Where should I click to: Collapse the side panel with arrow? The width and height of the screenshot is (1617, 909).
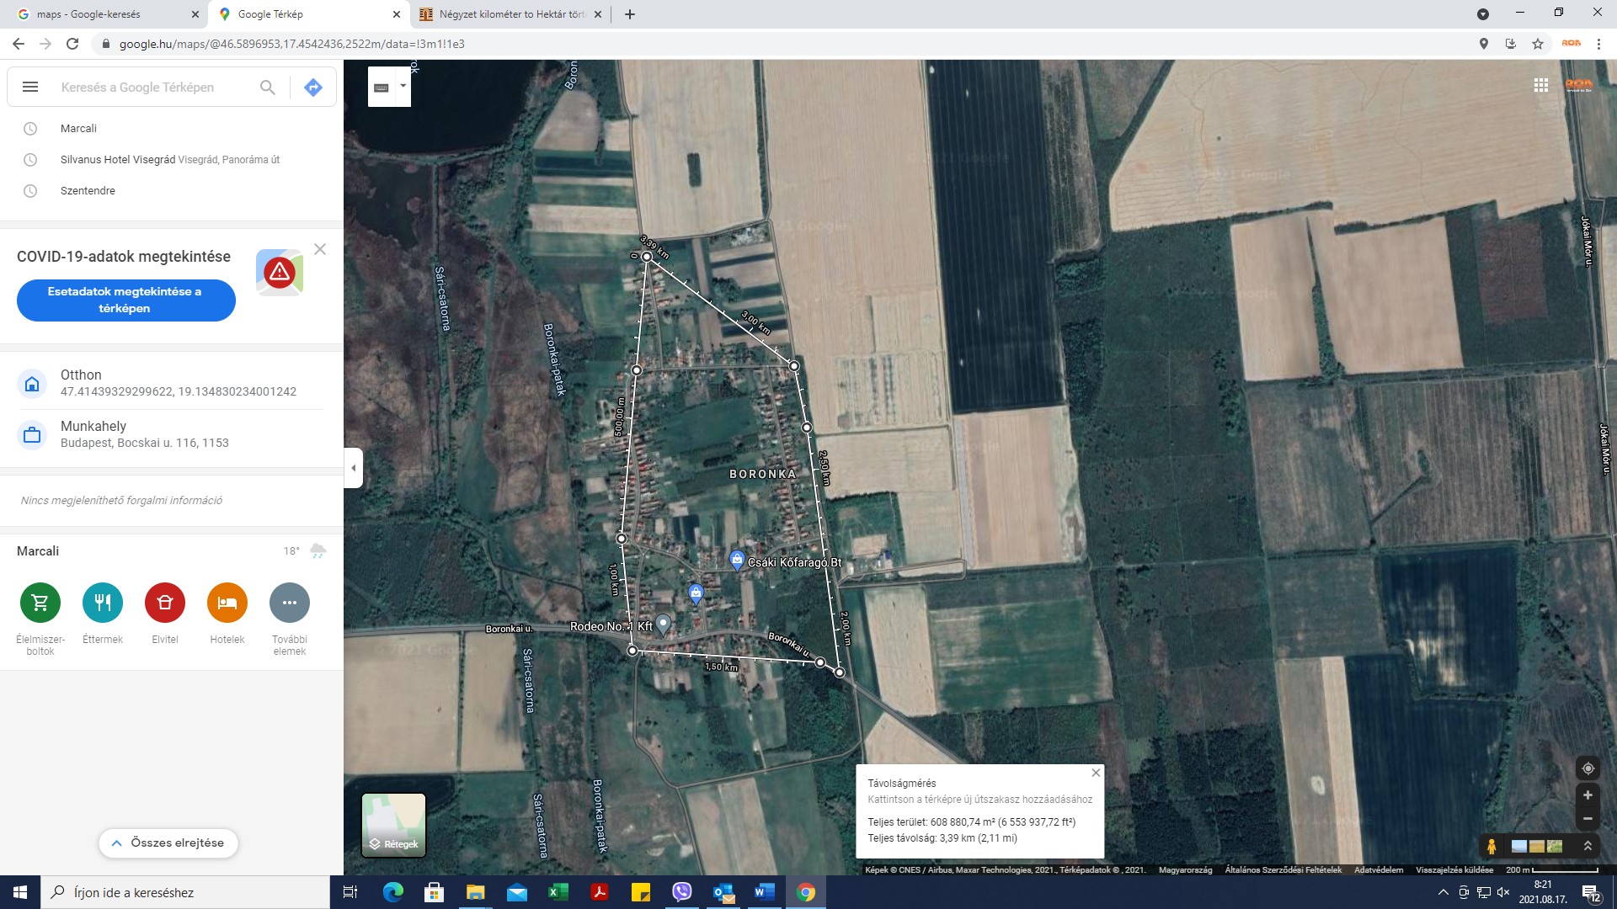[354, 468]
